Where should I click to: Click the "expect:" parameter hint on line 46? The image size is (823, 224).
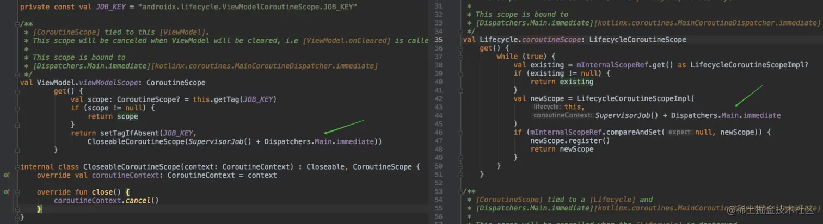680,132
